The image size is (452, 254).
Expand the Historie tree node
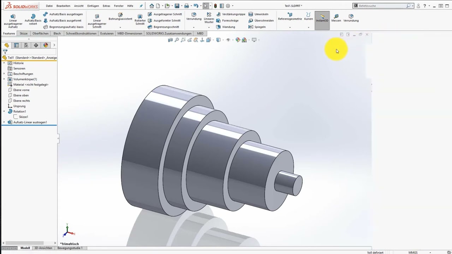(4, 63)
